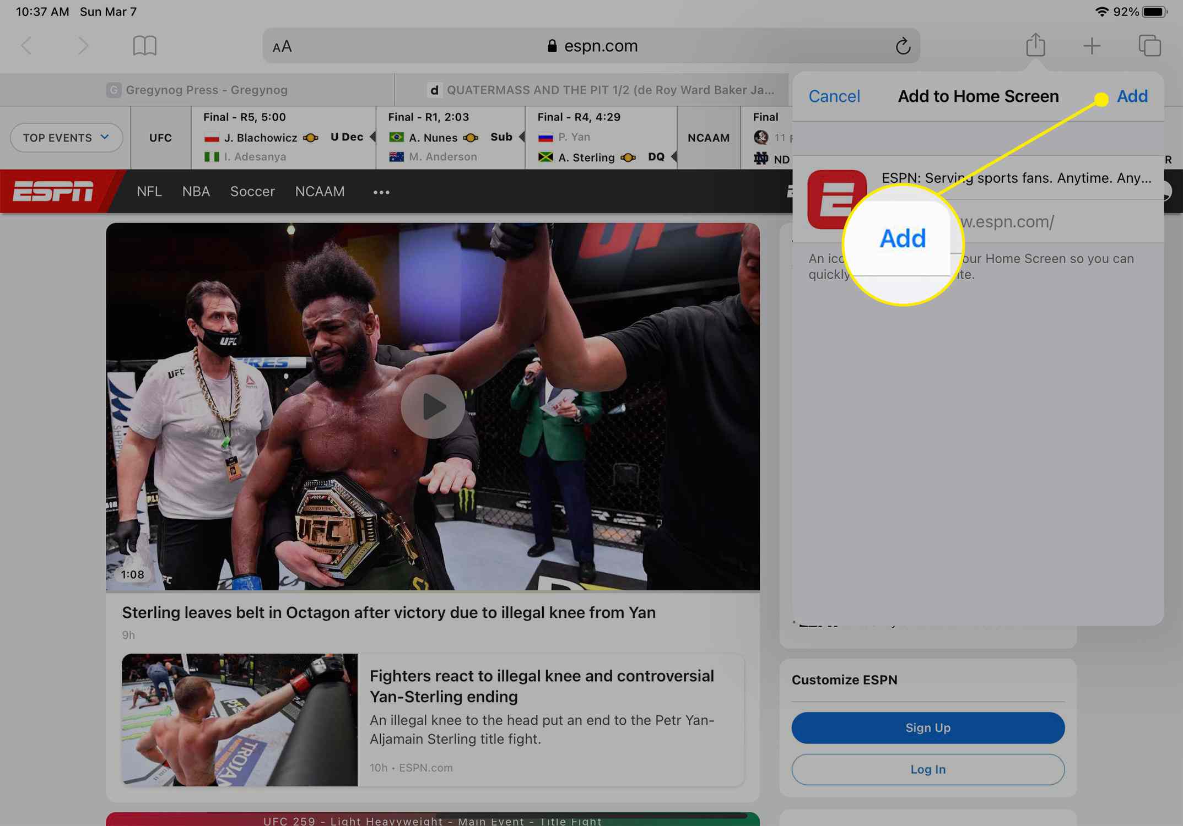Click the bookmark/reading list icon
Screen dimensions: 1183x826
point(144,45)
